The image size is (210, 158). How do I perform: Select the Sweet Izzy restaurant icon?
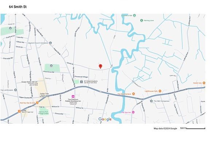click(204, 83)
